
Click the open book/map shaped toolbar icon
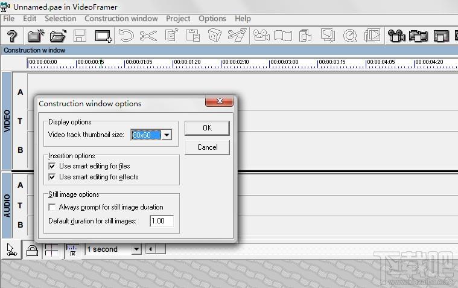click(x=283, y=36)
